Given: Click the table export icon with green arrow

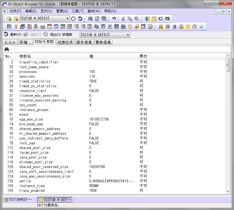Looking at the screenshot, I should [x=167, y=18].
